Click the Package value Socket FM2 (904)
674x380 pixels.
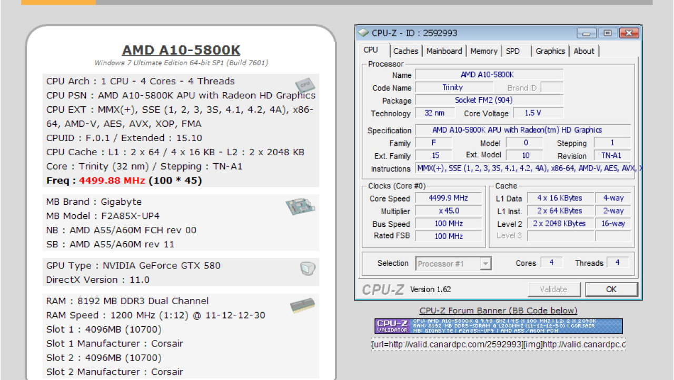489,100
